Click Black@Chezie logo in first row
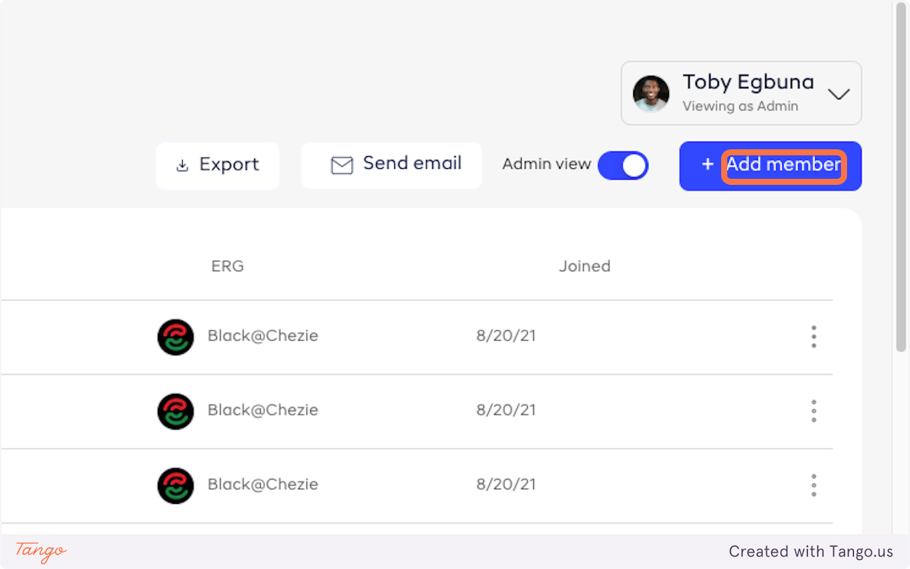 tap(175, 336)
